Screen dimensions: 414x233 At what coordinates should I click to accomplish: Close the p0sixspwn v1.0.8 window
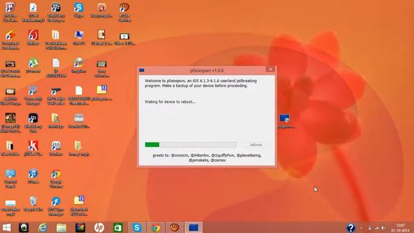coord(270,69)
